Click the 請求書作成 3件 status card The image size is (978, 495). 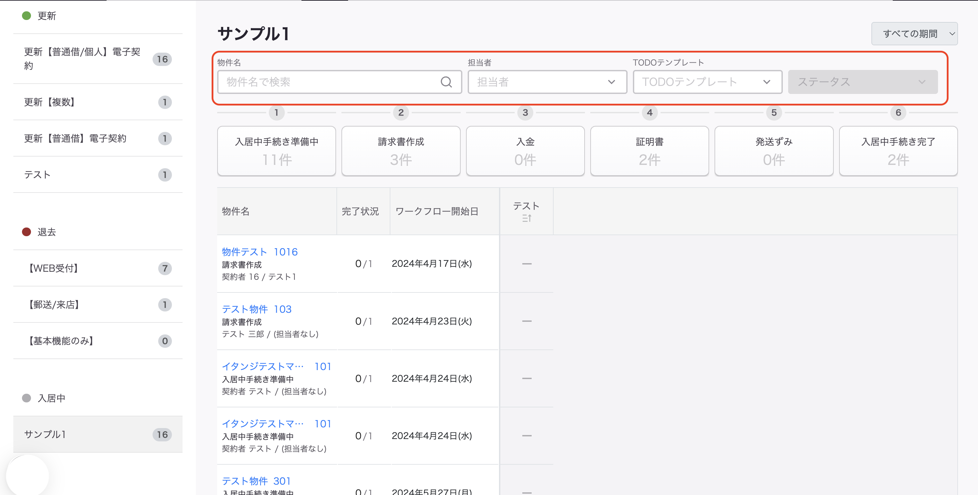(x=401, y=151)
